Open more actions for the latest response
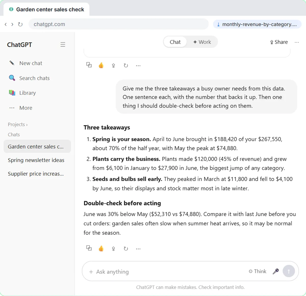306x296 pixels. (x=138, y=249)
